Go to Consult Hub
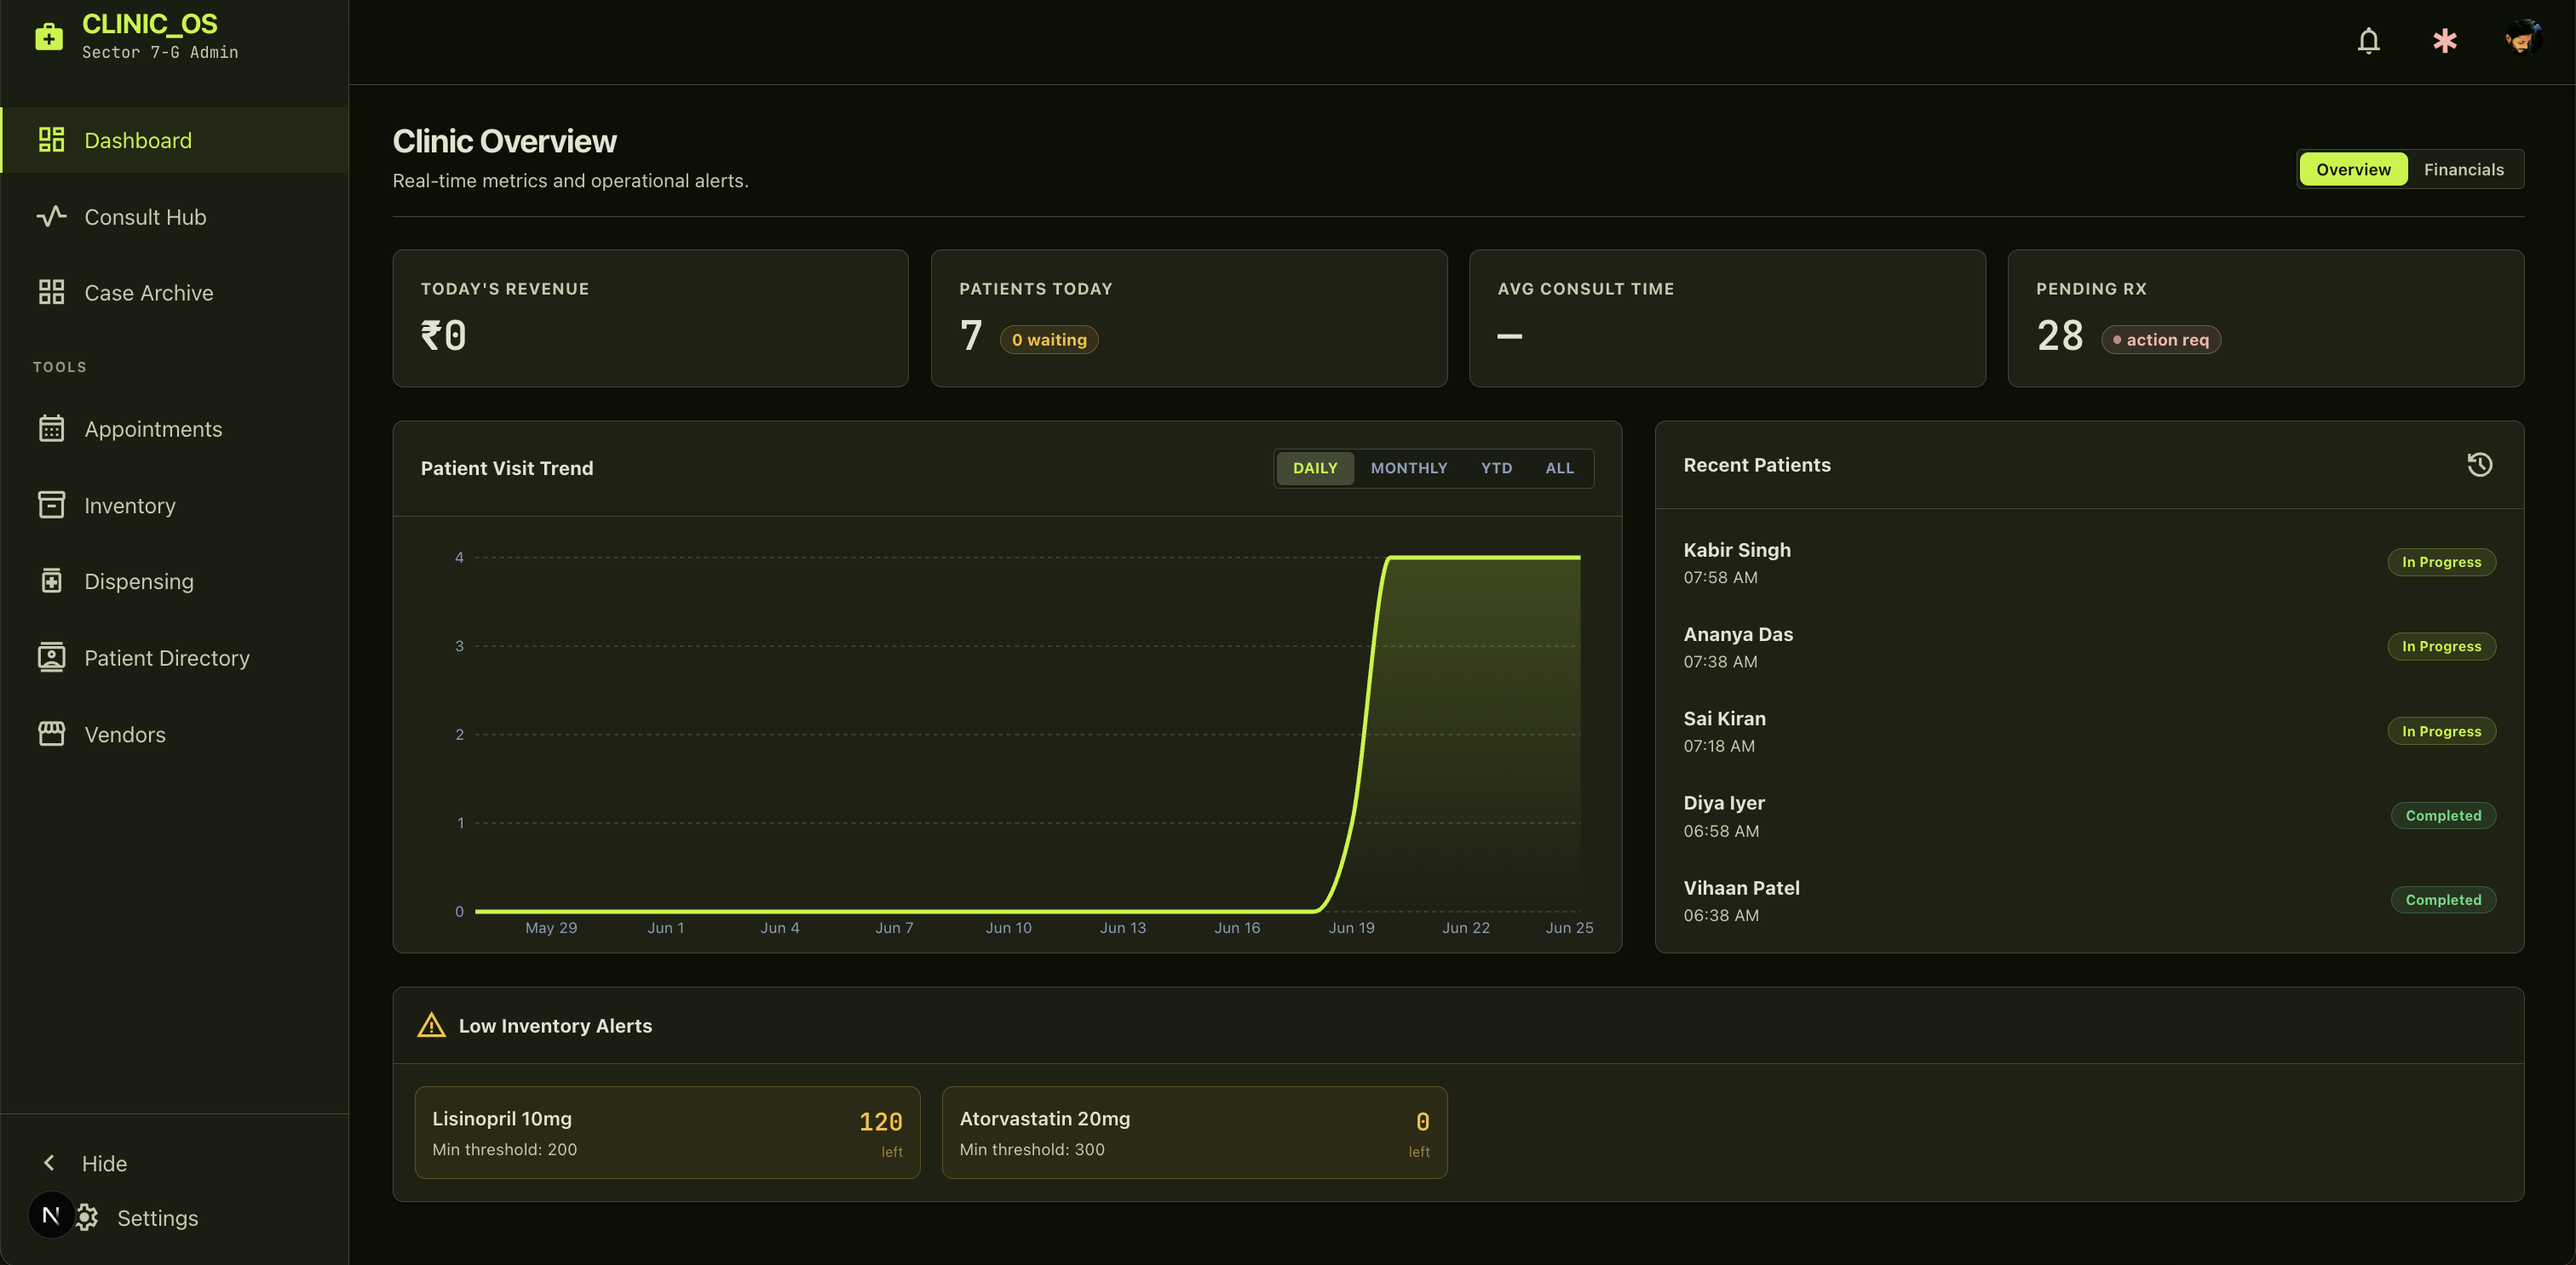 coord(175,216)
